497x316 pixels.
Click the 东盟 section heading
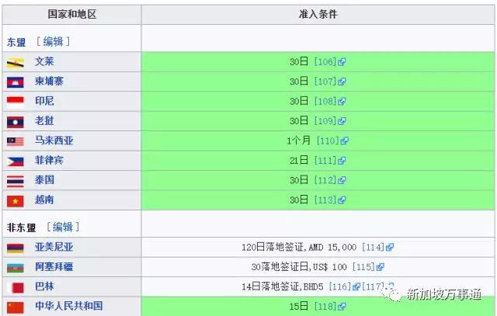16,42
